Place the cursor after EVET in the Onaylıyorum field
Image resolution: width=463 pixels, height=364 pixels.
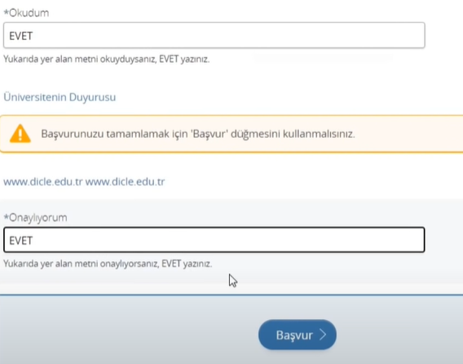33,241
